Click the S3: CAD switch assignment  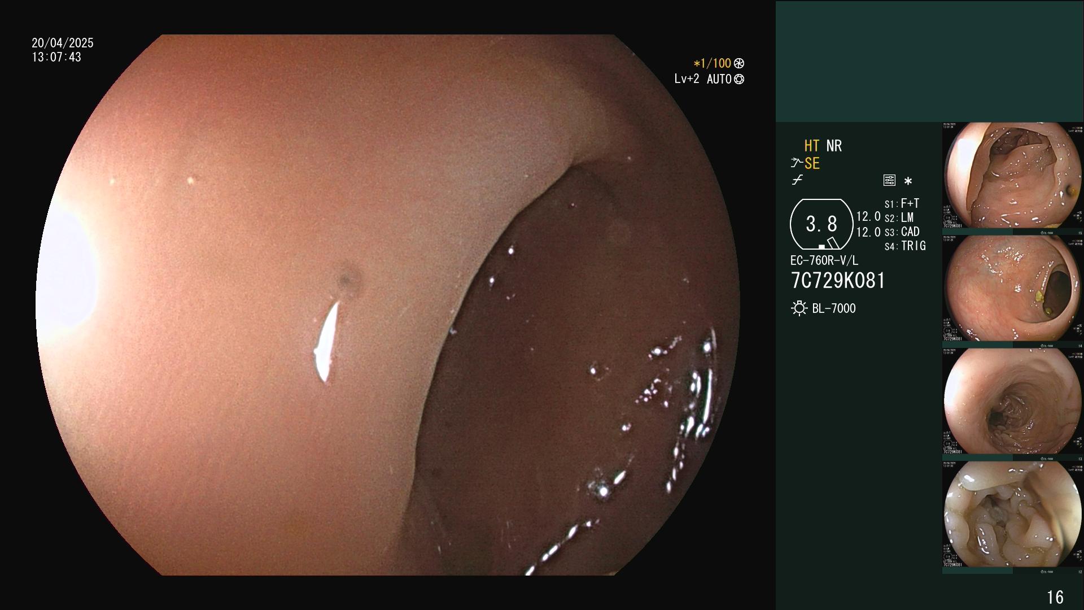pyautogui.click(x=902, y=232)
